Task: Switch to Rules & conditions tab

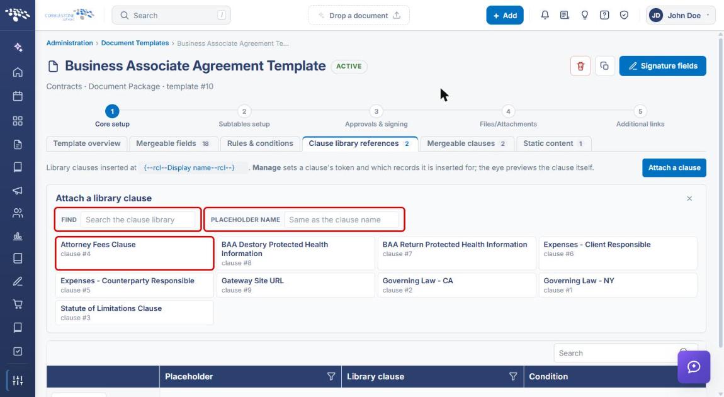Action: [x=260, y=143]
